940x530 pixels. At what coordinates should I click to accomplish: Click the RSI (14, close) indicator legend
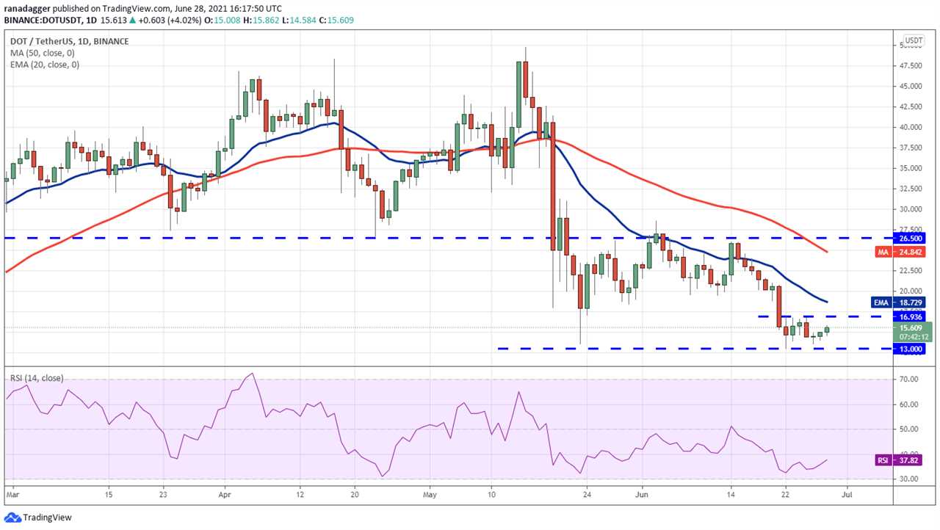click(x=37, y=378)
